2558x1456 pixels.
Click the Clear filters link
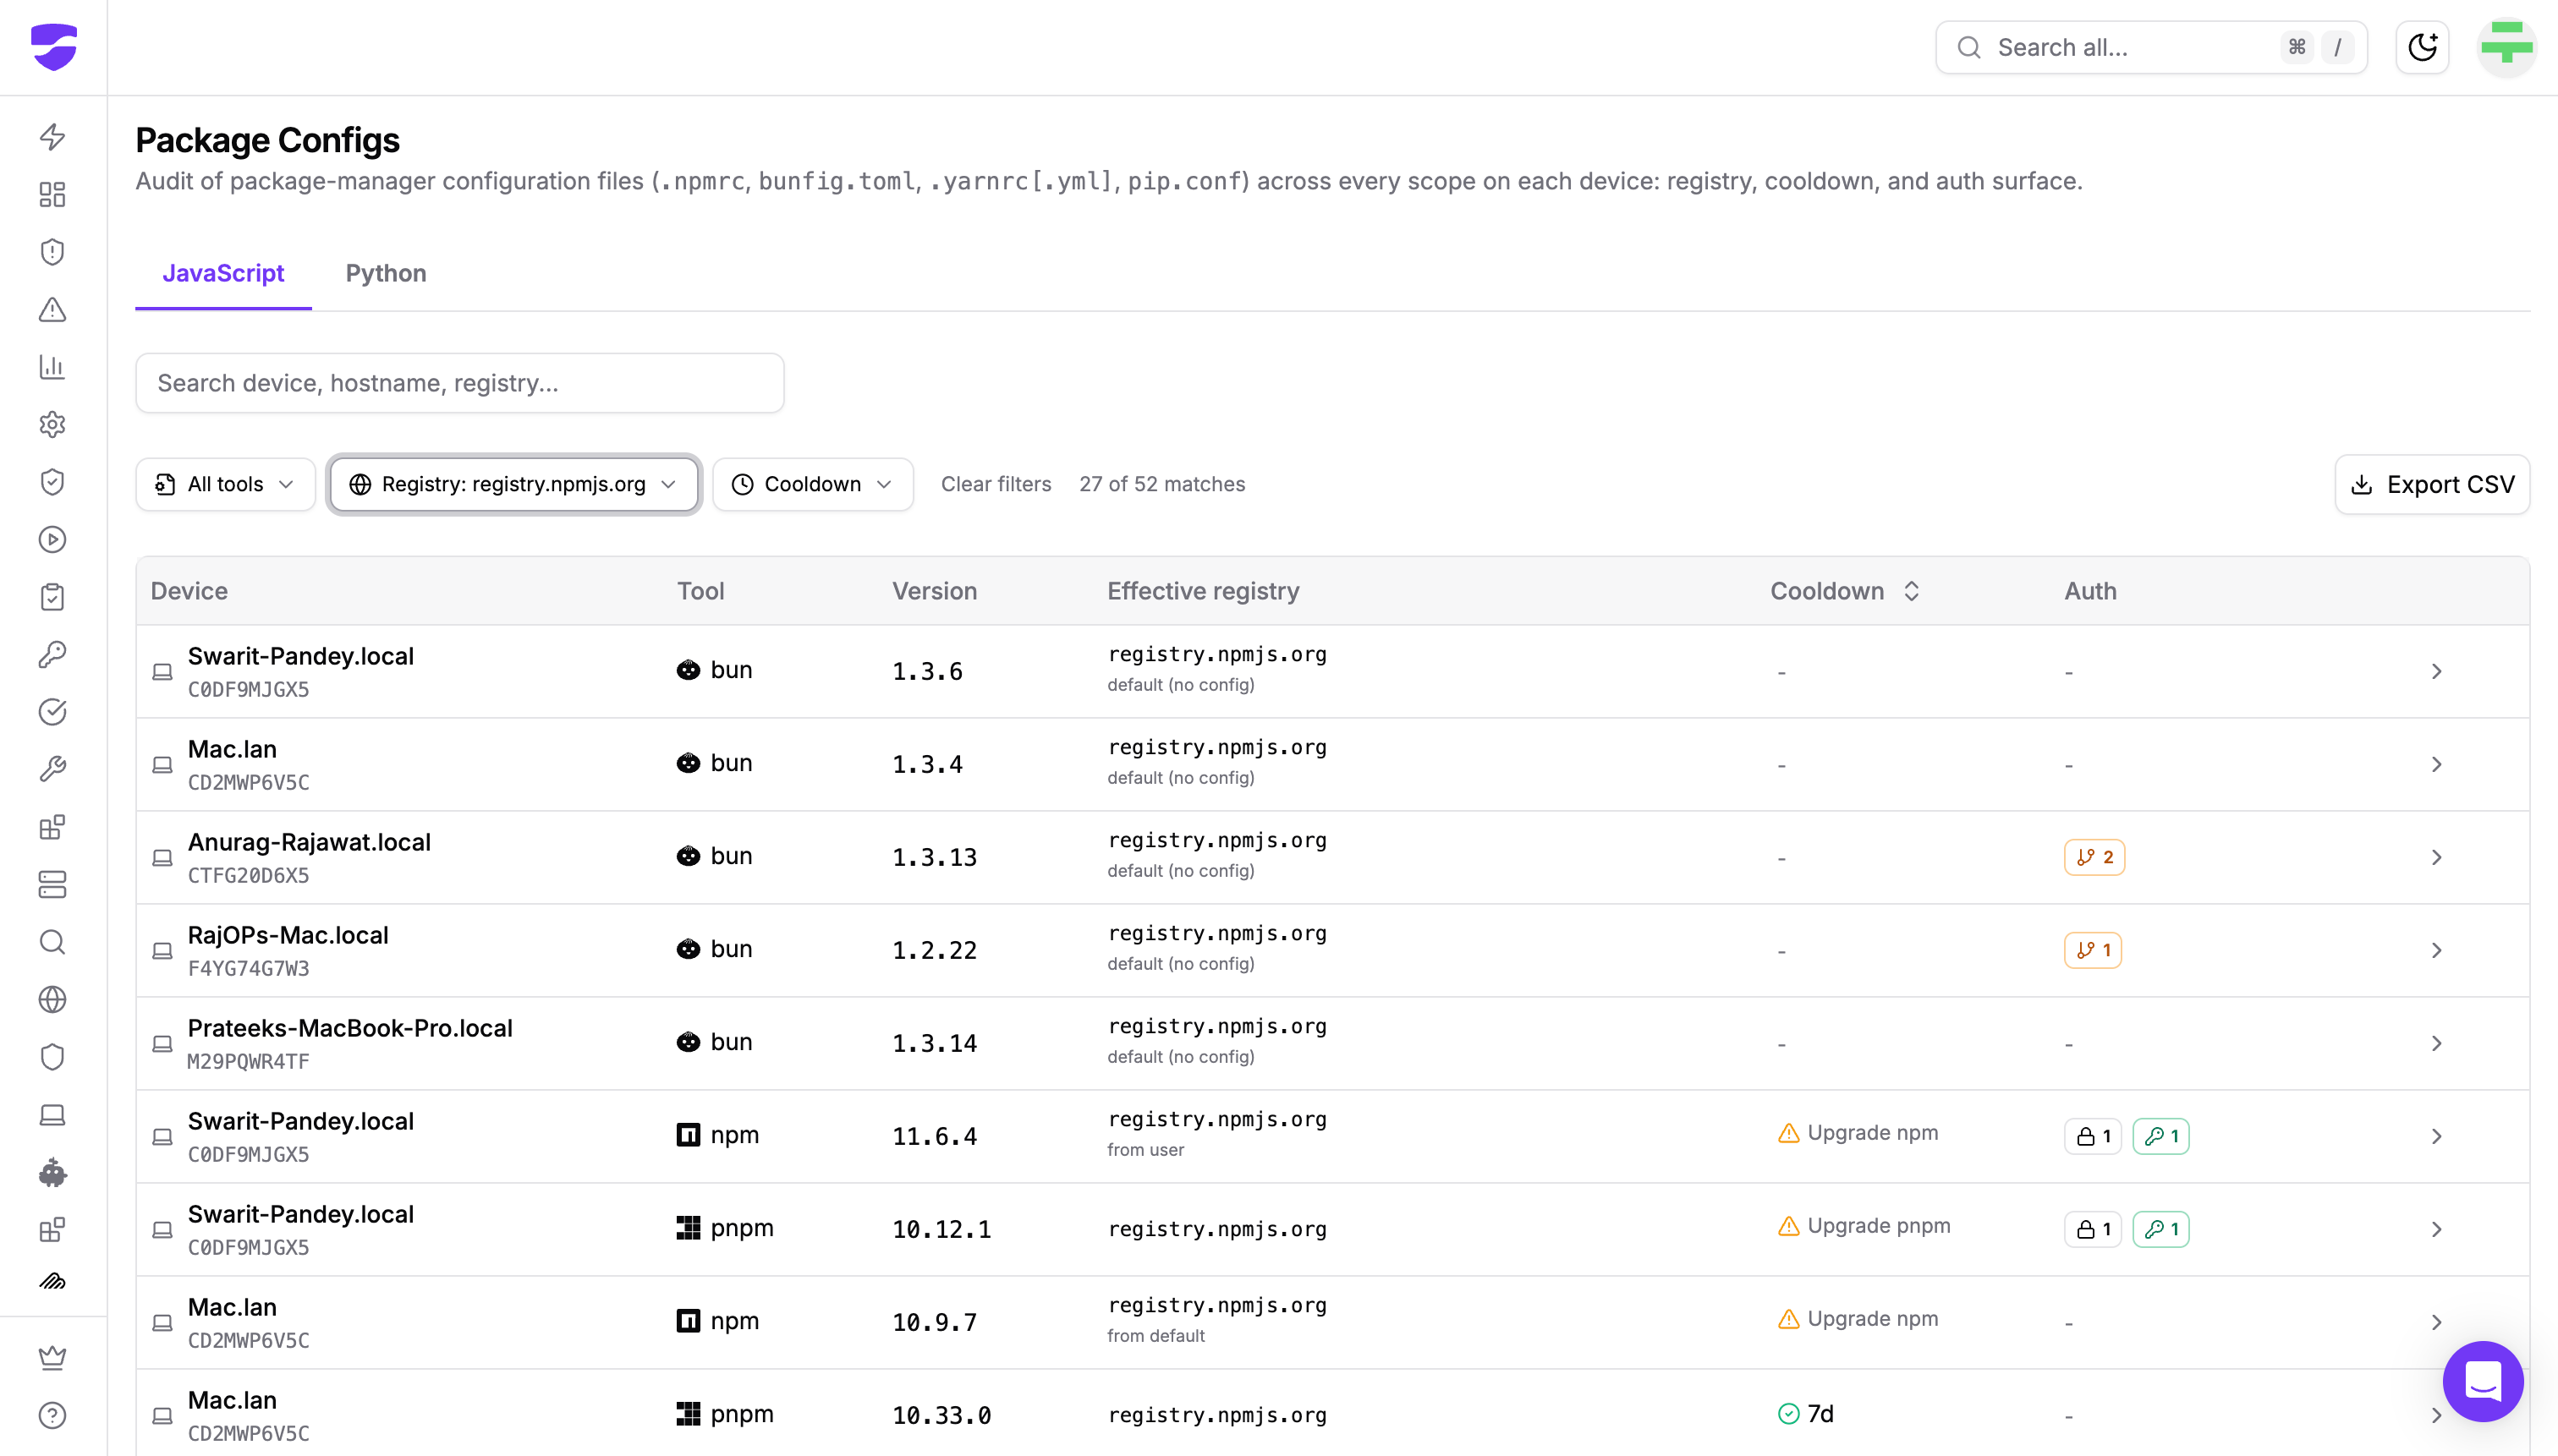click(x=996, y=484)
